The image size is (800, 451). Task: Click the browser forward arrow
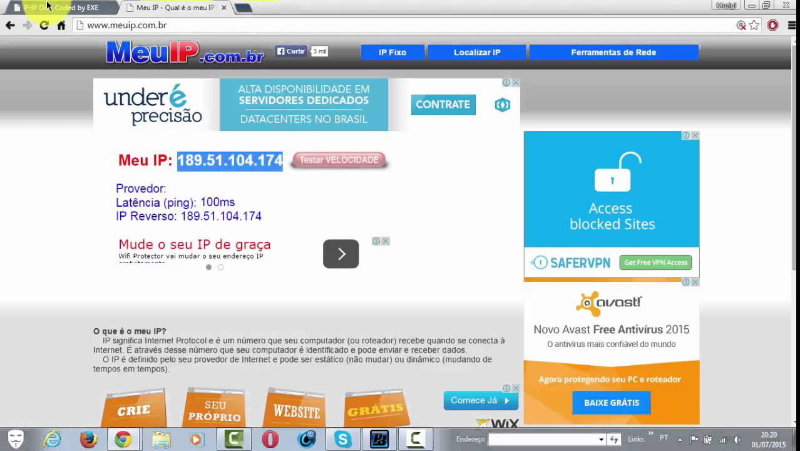(27, 25)
